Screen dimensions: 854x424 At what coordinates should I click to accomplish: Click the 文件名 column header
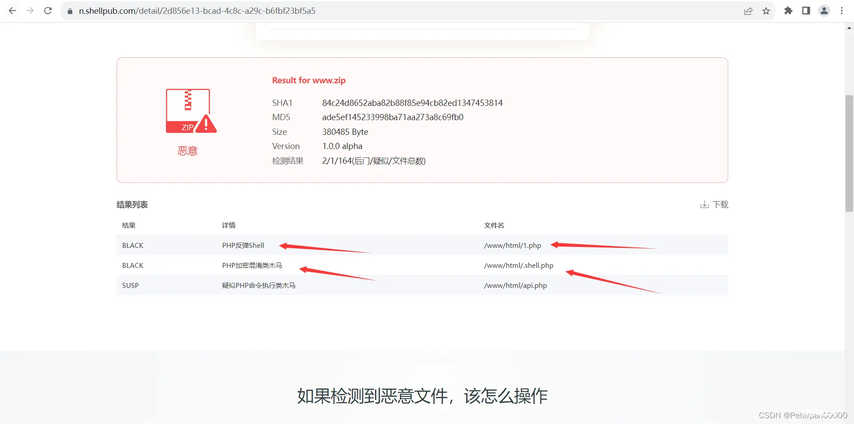(494, 226)
